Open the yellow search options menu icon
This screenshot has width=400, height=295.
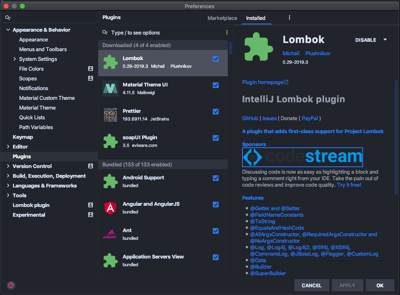tap(227, 32)
